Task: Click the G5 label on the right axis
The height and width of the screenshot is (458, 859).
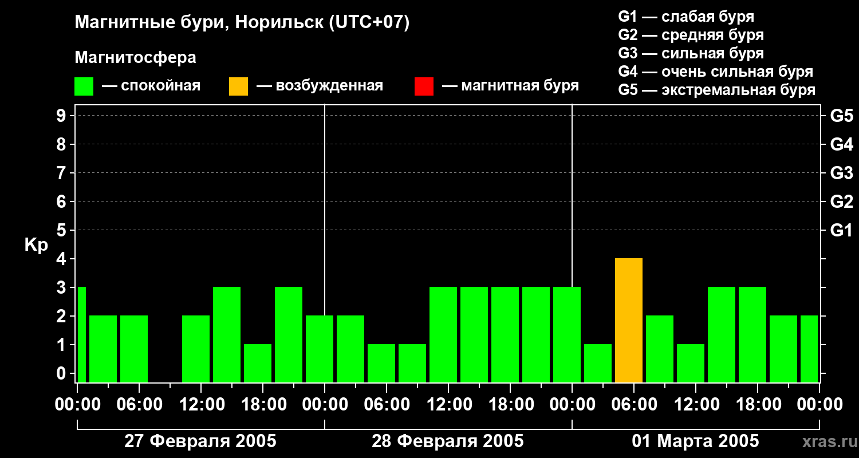Action: pyautogui.click(x=841, y=116)
